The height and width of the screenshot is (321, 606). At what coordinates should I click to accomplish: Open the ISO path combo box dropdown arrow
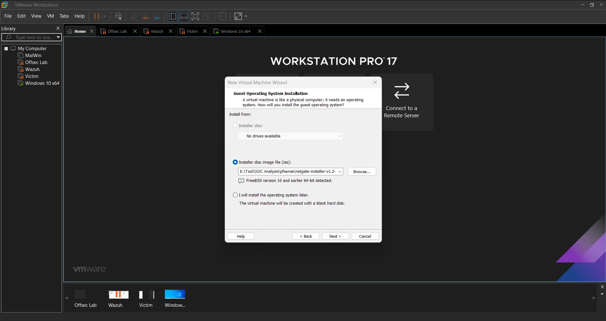pyautogui.click(x=340, y=172)
